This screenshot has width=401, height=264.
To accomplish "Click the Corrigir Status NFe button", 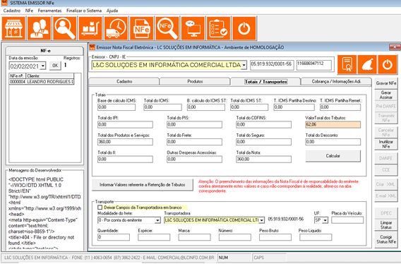I will (386, 239).
